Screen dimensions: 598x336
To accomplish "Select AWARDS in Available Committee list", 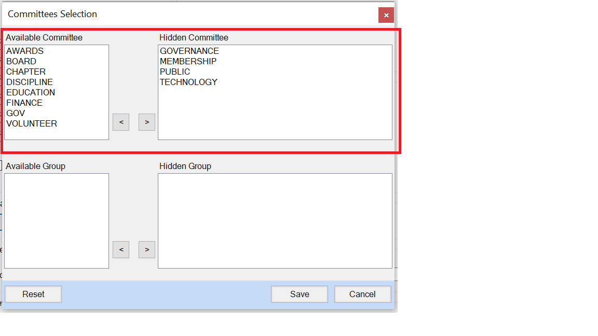I will point(25,51).
